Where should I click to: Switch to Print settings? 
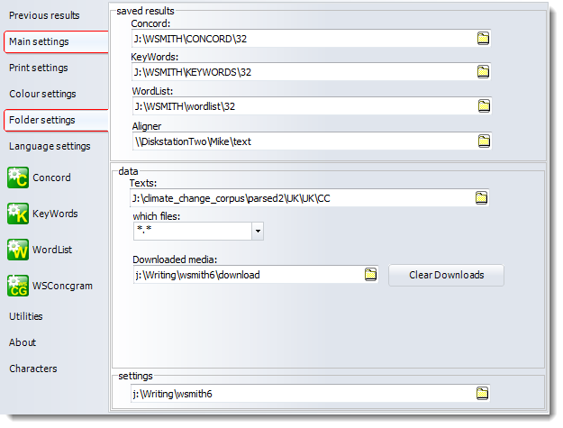[x=38, y=68]
